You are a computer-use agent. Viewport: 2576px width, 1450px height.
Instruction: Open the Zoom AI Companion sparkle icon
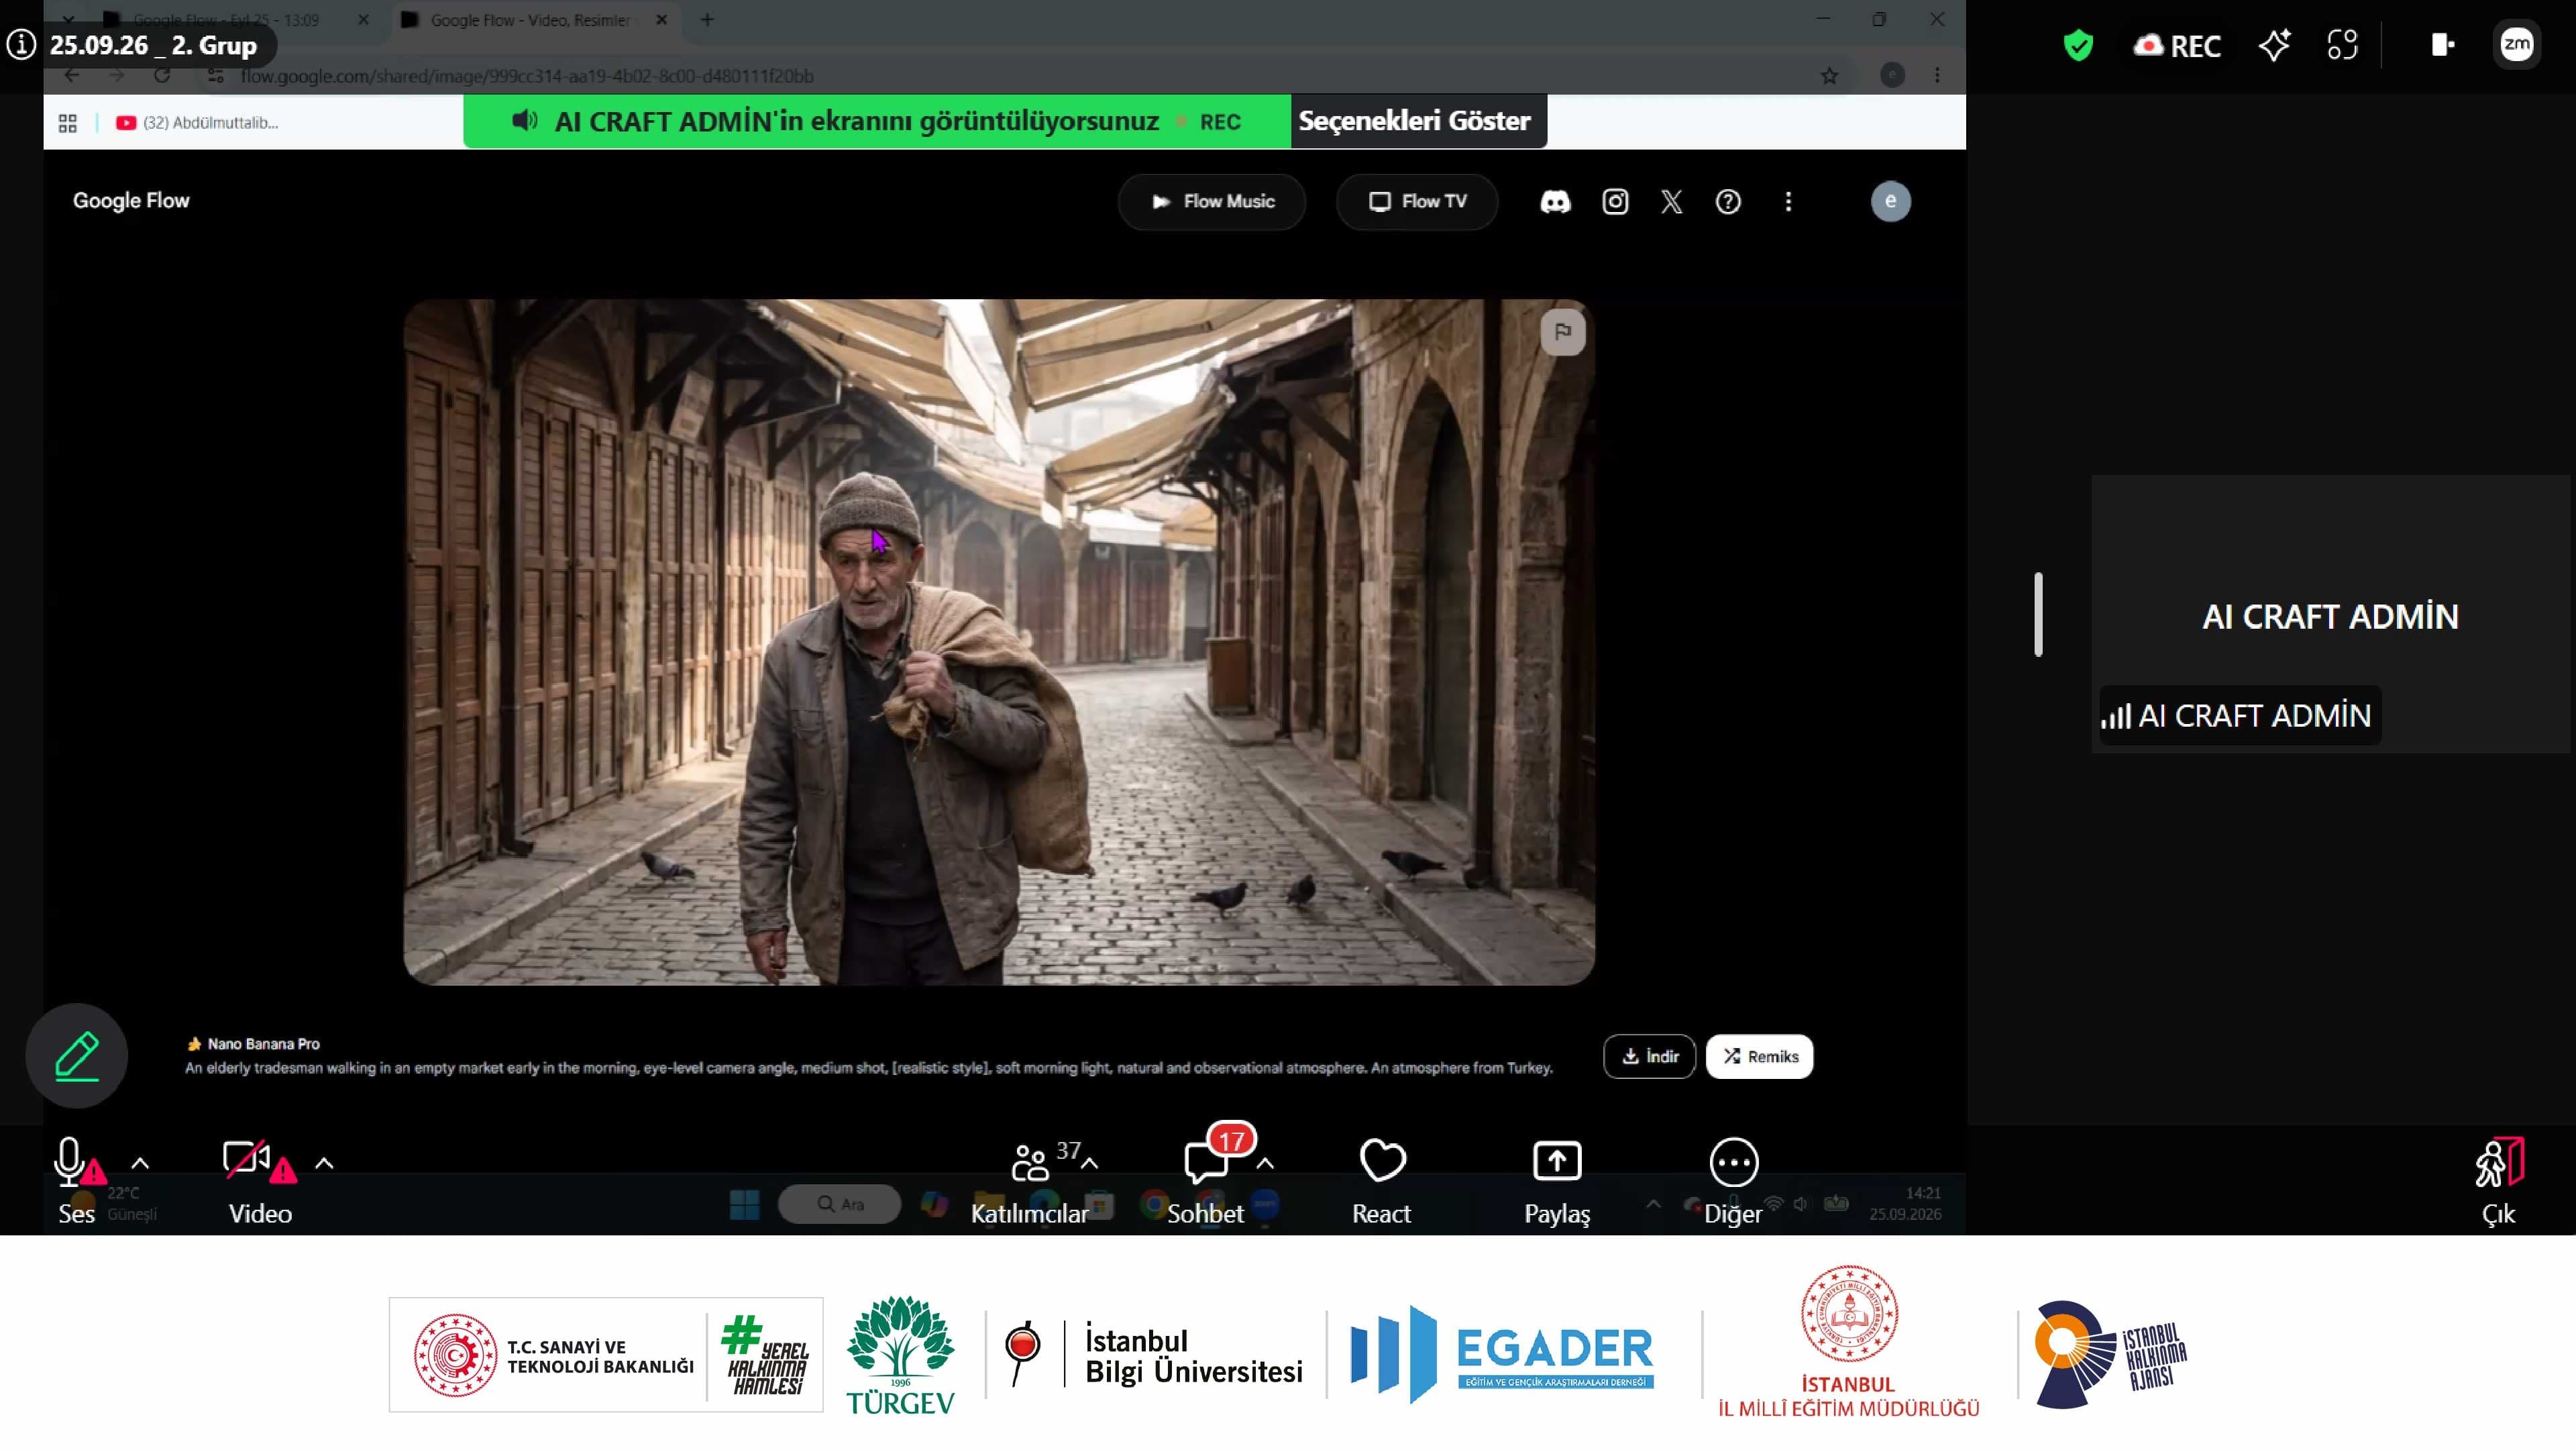[x=2274, y=45]
